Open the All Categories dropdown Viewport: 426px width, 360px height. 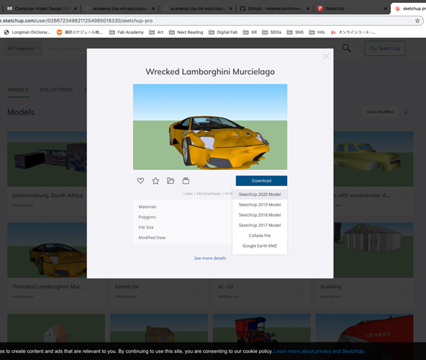click(x=24, y=48)
